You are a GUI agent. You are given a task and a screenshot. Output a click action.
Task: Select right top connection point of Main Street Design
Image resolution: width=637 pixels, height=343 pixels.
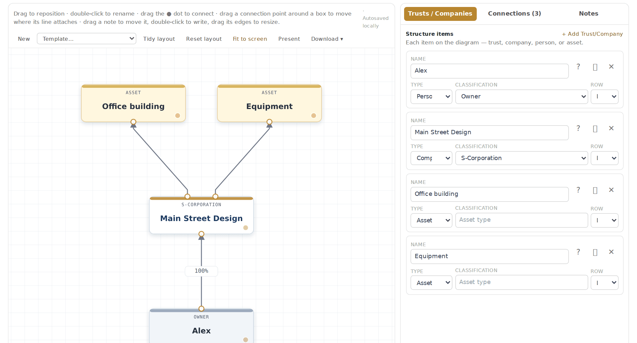(215, 197)
